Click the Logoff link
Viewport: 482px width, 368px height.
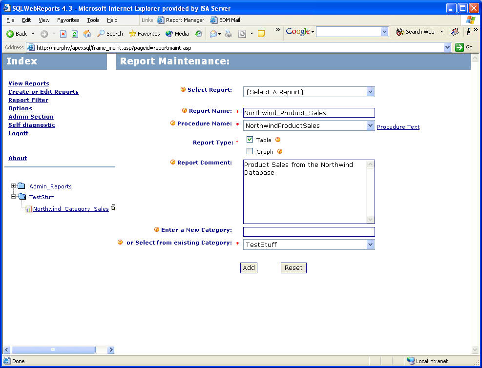point(18,133)
